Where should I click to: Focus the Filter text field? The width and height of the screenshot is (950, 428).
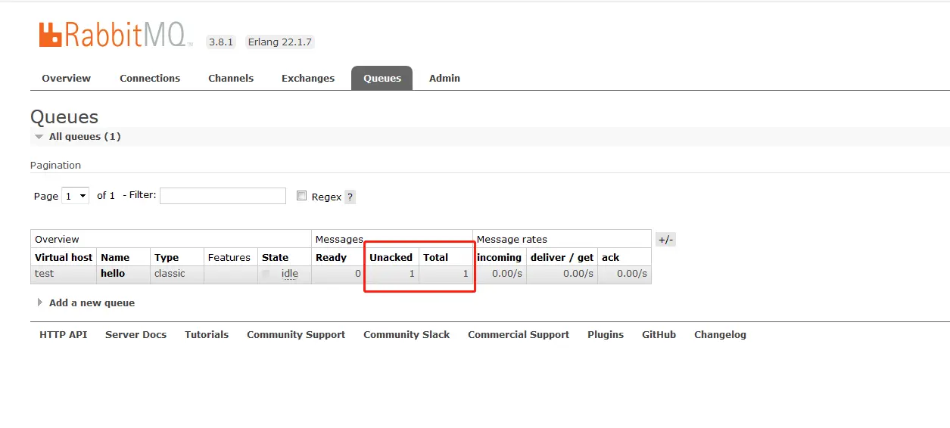(x=223, y=196)
